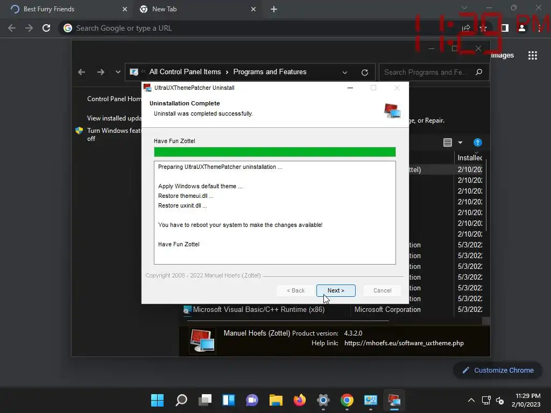Open Task View on the taskbar

205,400
